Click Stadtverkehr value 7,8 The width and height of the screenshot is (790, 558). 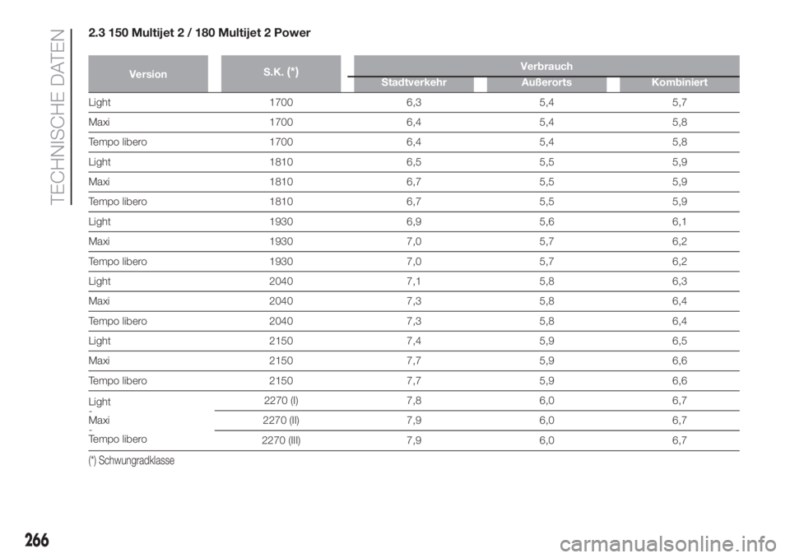[x=414, y=401]
